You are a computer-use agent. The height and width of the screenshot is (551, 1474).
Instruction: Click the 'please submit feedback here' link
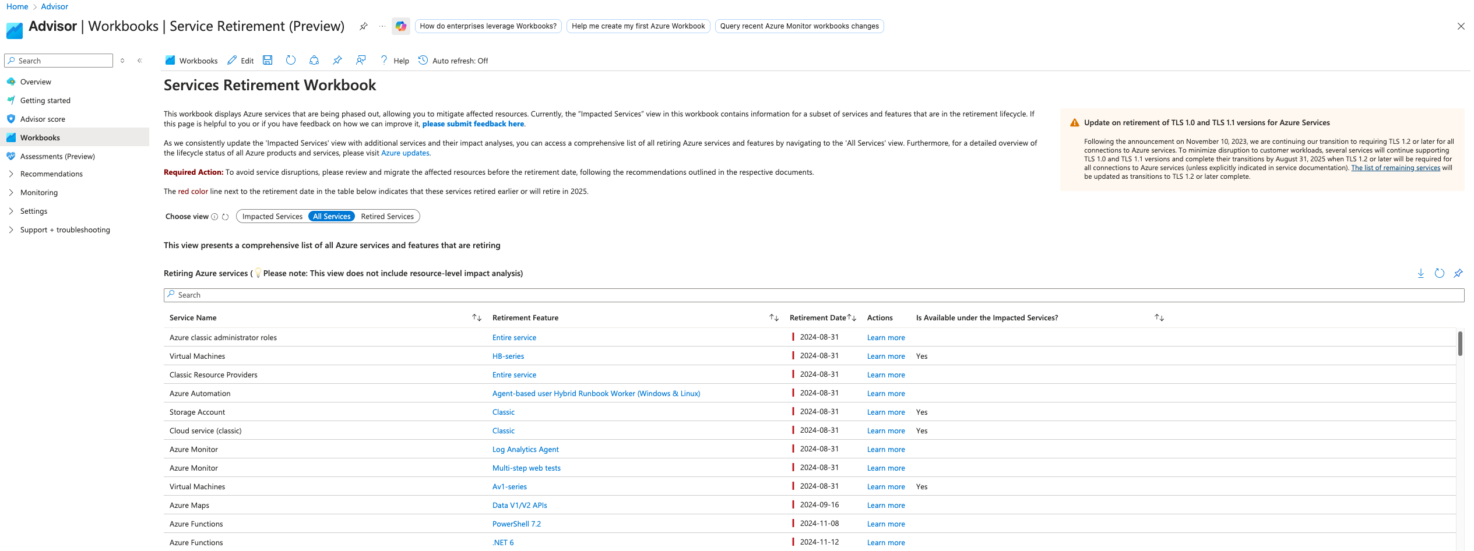(473, 124)
